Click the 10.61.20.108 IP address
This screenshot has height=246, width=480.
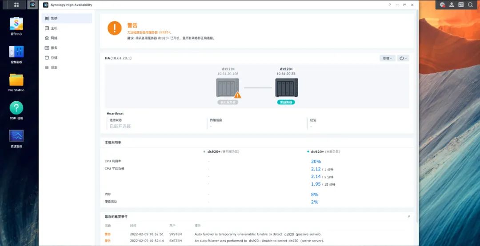pyautogui.click(x=228, y=74)
